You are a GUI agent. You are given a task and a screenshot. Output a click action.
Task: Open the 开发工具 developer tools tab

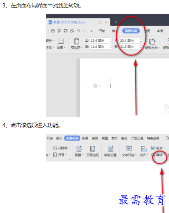coord(137,138)
